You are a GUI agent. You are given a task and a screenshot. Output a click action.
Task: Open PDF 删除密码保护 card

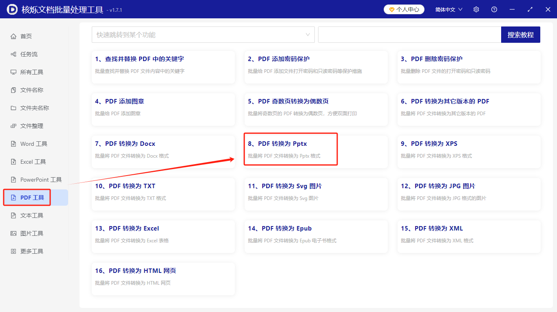point(469,67)
